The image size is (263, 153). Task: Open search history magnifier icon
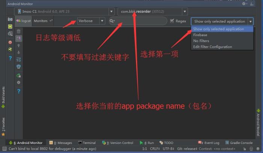click(112, 21)
